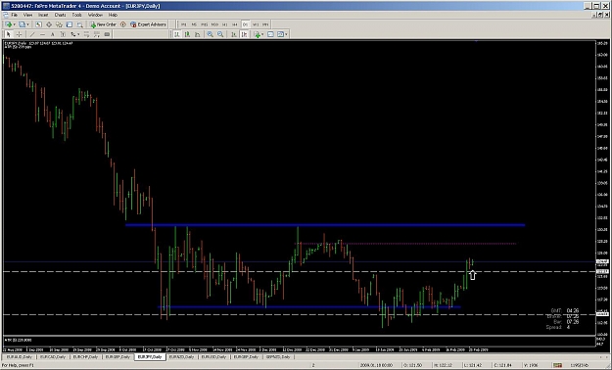Switch to the H1 timeframe

224,24
